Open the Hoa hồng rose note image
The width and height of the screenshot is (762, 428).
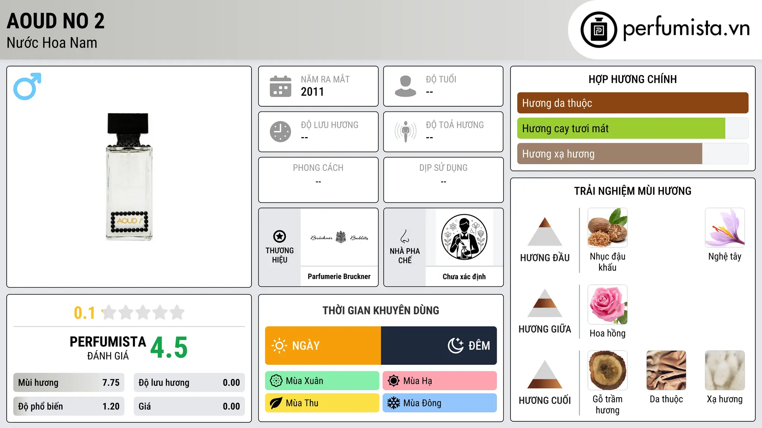(608, 305)
